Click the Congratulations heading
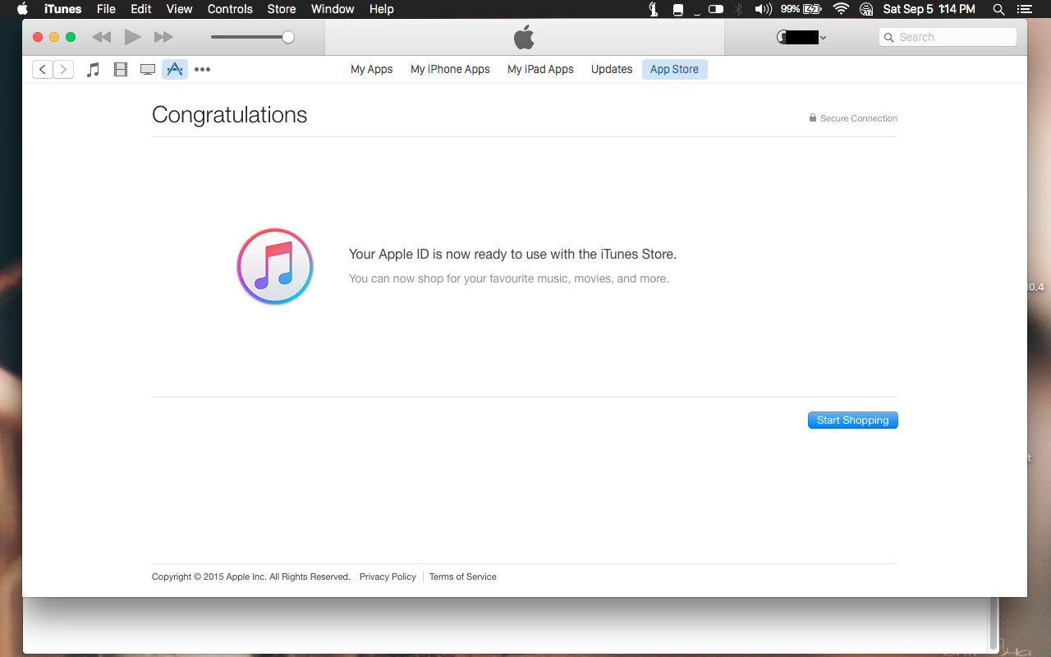1051x657 pixels. tap(230, 115)
